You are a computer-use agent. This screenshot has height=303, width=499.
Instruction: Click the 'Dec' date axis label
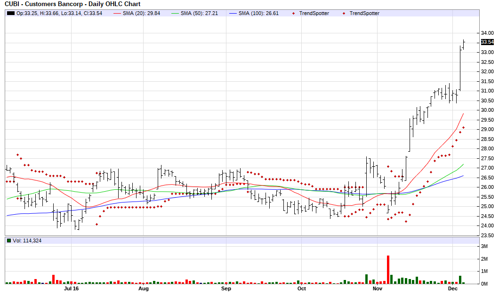(x=452, y=288)
